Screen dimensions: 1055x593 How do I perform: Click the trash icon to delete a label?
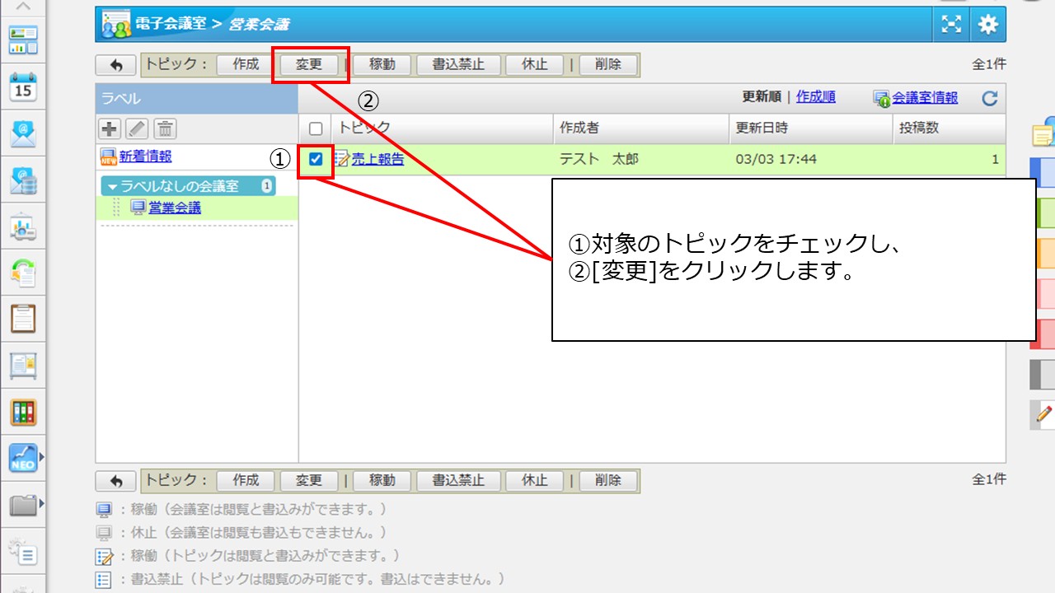(x=166, y=128)
